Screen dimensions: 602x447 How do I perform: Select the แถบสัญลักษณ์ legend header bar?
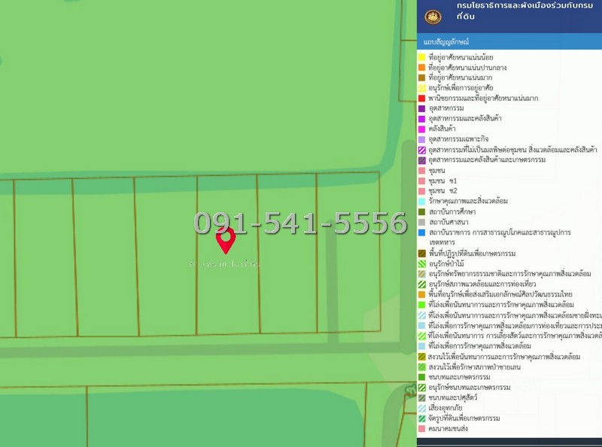point(509,41)
